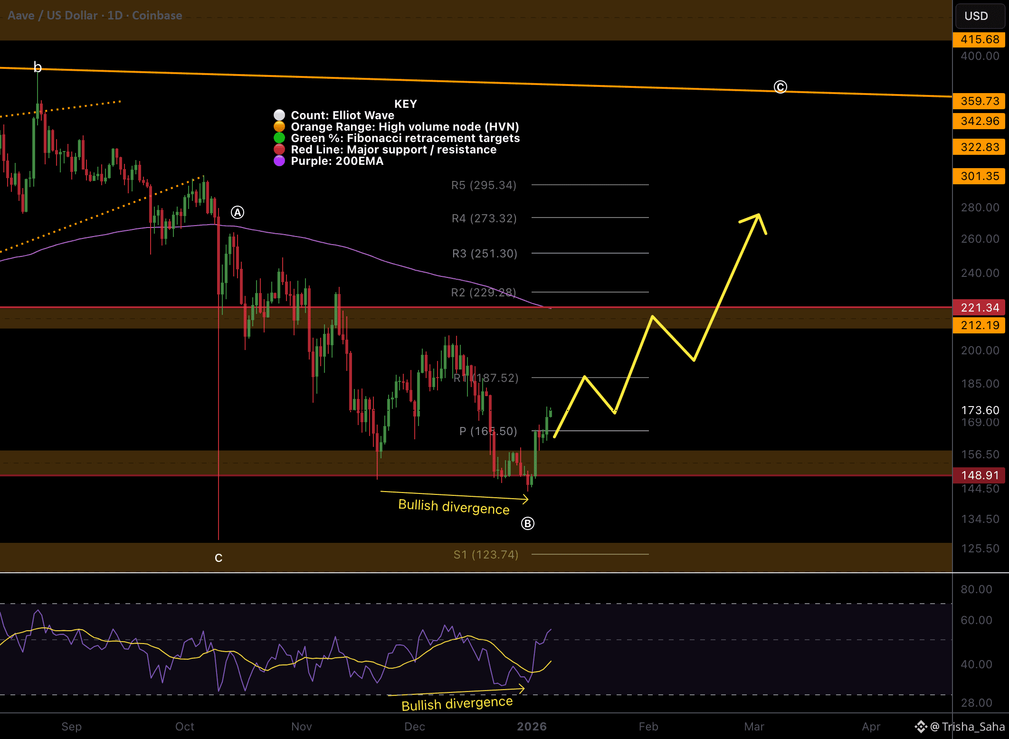This screenshot has width=1009, height=739.
Task: Click the R5 (295.34) pivot label
Action: (484, 185)
